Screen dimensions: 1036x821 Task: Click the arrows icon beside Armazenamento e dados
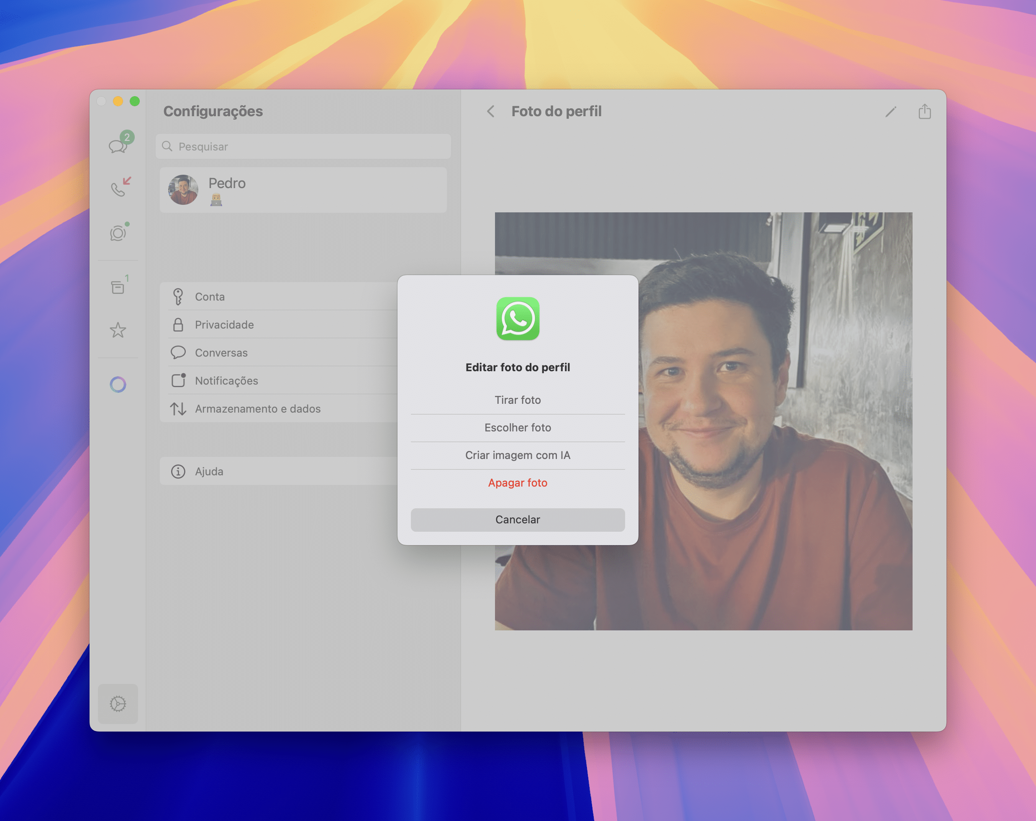pos(178,408)
